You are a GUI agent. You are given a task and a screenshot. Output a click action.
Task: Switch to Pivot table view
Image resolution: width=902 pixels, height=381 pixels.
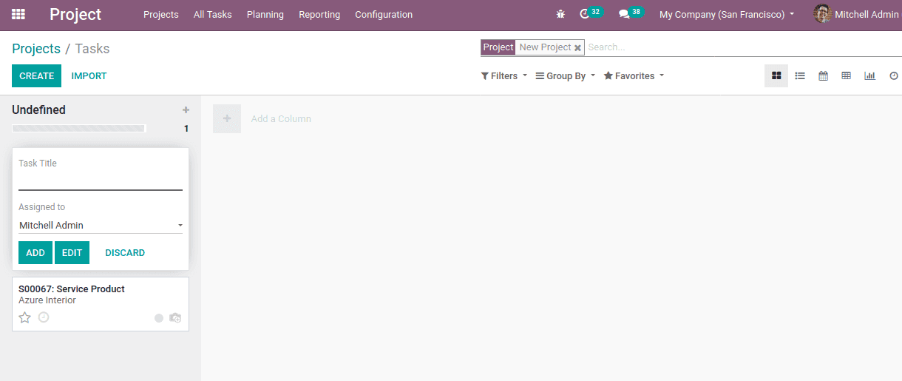tap(847, 75)
